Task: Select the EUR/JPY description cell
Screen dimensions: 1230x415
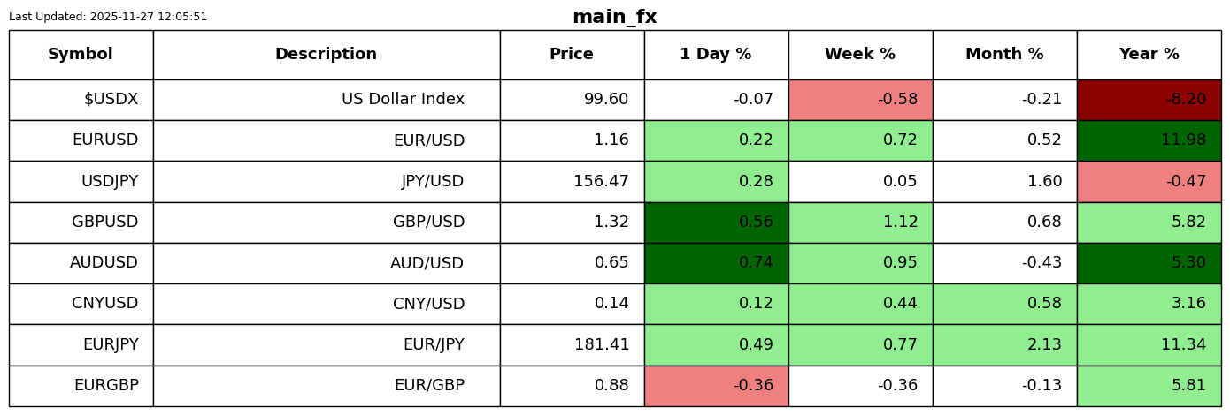Action: 326,345
